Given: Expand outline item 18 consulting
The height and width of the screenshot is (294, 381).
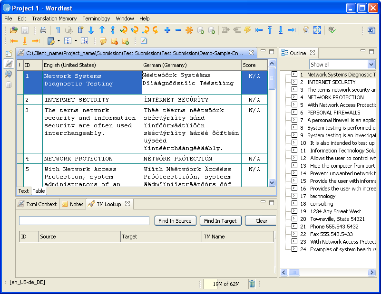Looking at the screenshot, I should pyautogui.click(x=294, y=203).
